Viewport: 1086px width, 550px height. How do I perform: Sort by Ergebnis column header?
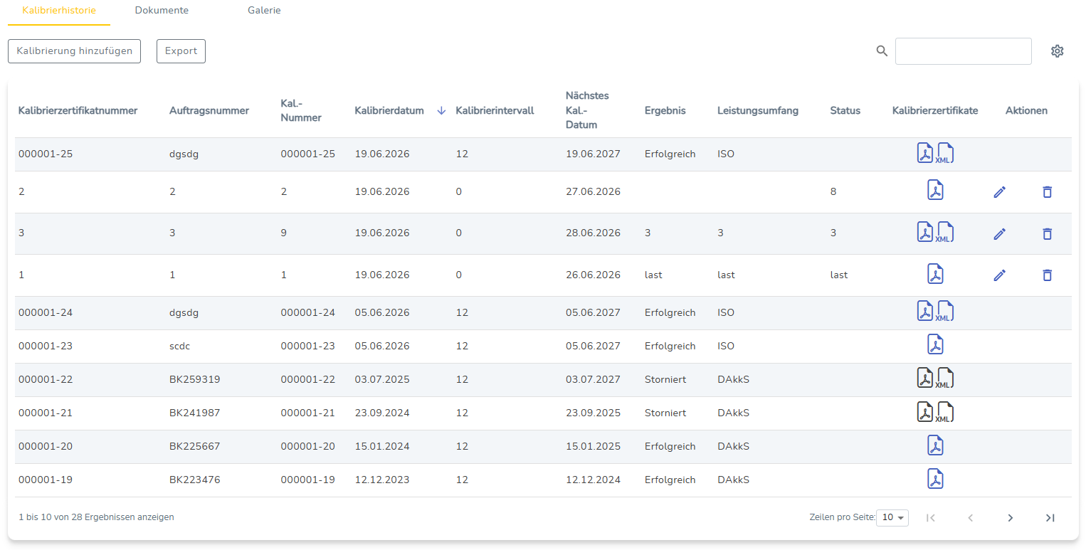(x=665, y=110)
